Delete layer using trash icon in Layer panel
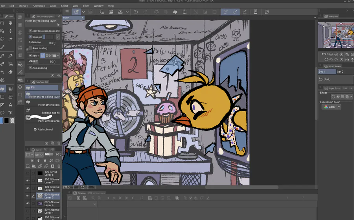The width and height of the screenshot is (354, 220). (x=59, y=166)
